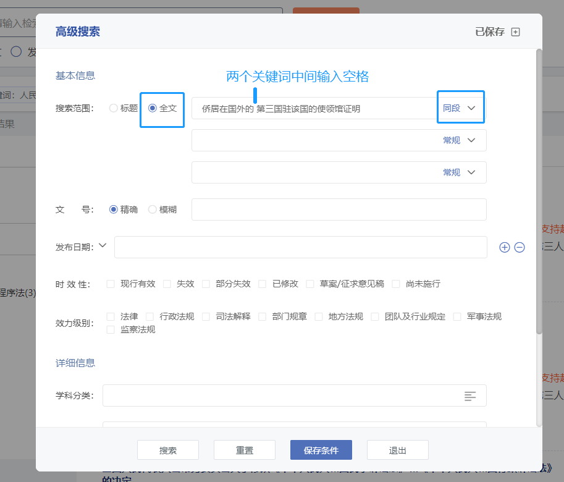564x482 pixels.
Task: Click the 搜索 button
Action: pos(168,450)
